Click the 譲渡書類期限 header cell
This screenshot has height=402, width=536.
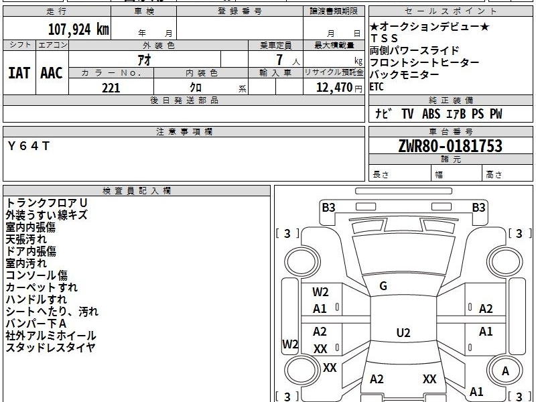coord(334,11)
